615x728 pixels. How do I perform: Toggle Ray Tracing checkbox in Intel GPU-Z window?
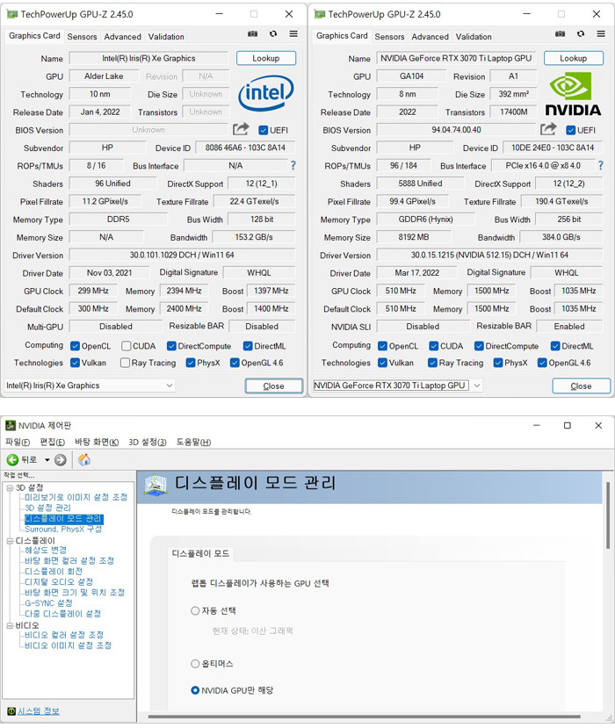pyautogui.click(x=125, y=363)
